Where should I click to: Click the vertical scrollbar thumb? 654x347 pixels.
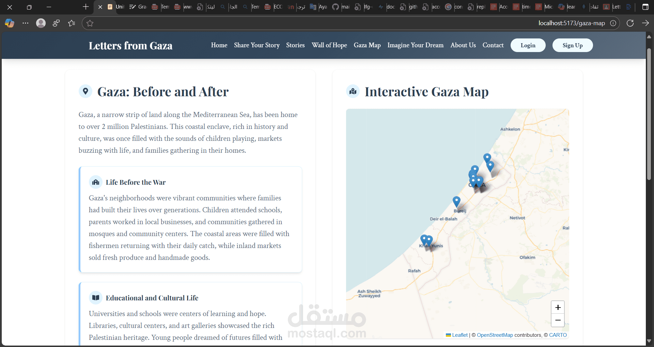click(x=649, y=114)
